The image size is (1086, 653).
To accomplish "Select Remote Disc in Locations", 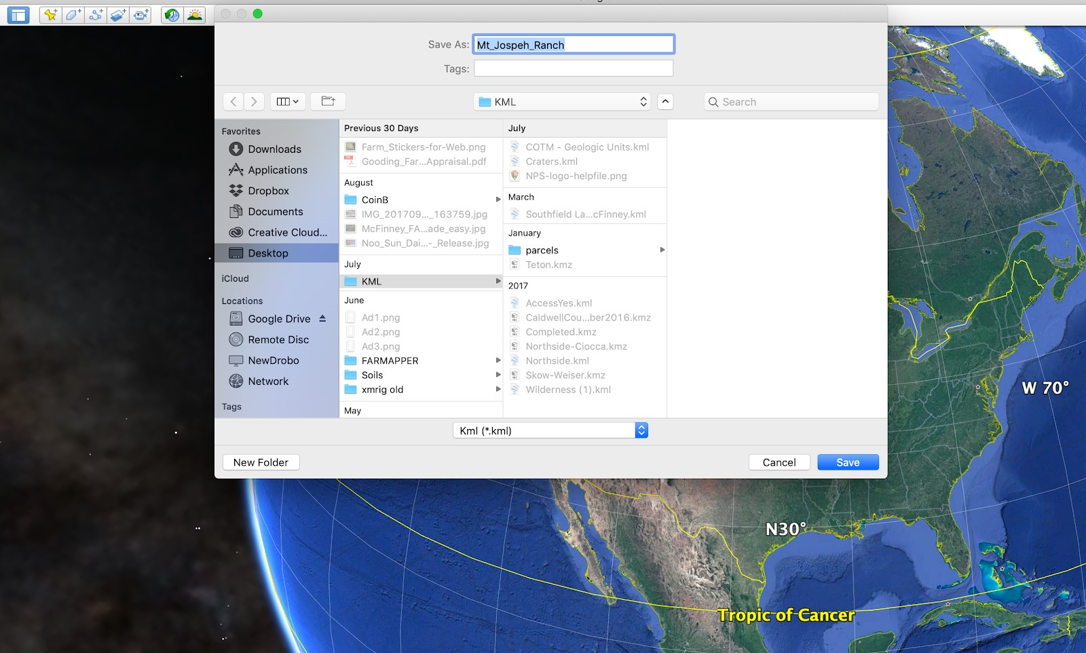I will click(x=277, y=340).
